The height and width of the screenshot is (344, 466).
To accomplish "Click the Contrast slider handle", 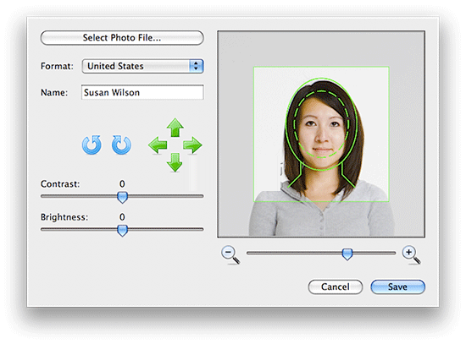I will [x=122, y=197].
